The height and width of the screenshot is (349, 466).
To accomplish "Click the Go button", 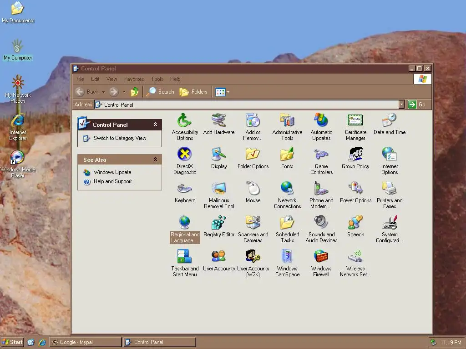I will 417,105.
